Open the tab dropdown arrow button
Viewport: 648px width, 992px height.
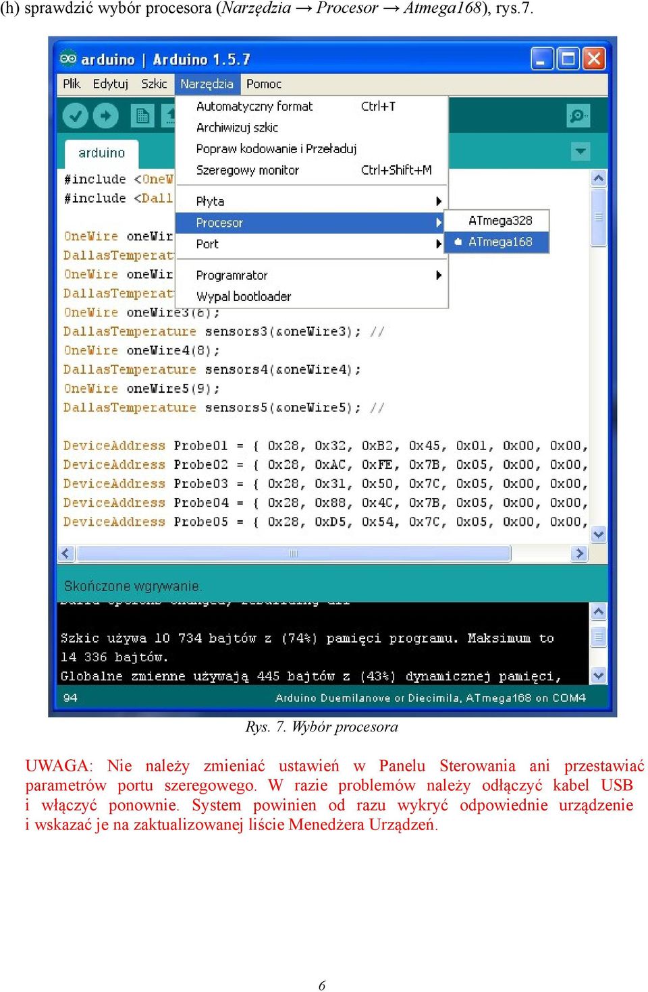(x=580, y=151)
